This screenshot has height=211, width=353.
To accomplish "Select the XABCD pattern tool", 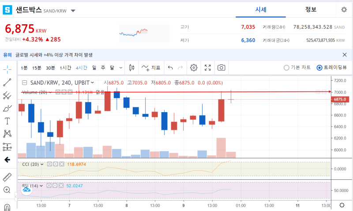I will pyautogui.click(x=7, y=134).
